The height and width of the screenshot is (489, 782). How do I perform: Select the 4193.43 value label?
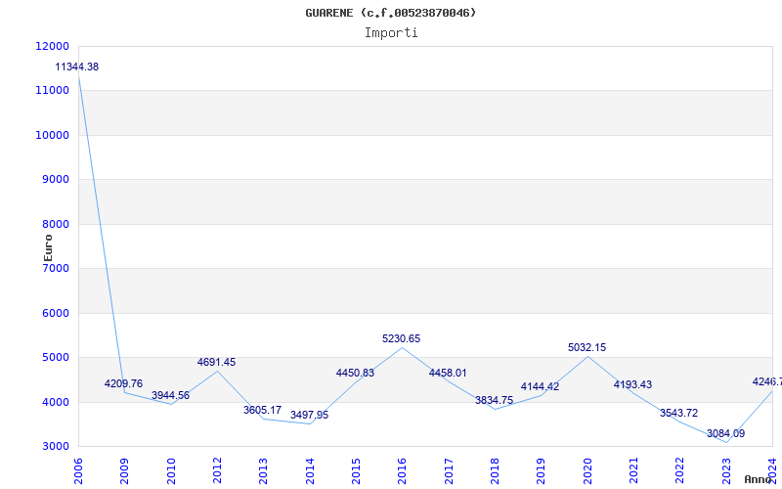point(632,384)
